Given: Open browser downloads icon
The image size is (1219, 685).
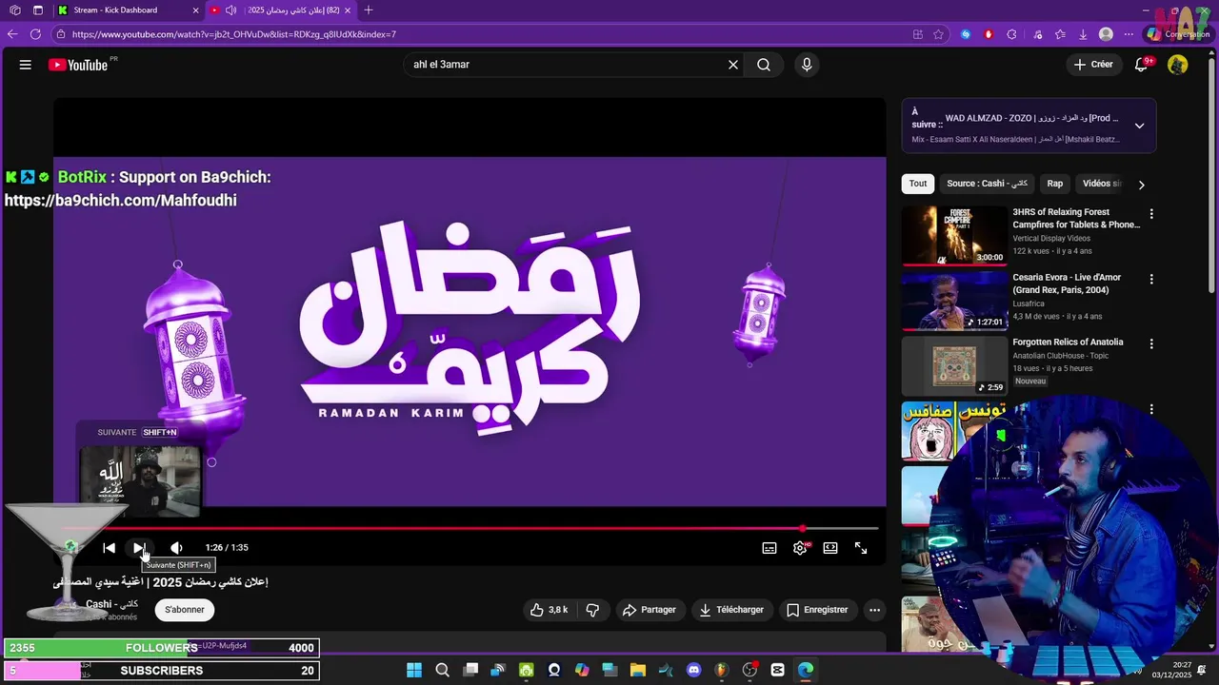Looking at the screenshot, I should 1083,34.
